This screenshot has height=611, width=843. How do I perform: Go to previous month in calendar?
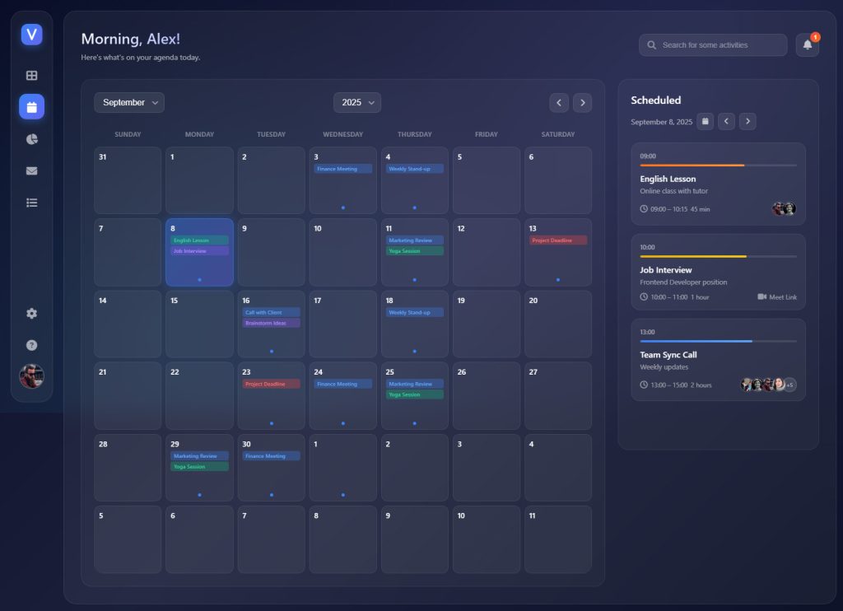point(559,103)
